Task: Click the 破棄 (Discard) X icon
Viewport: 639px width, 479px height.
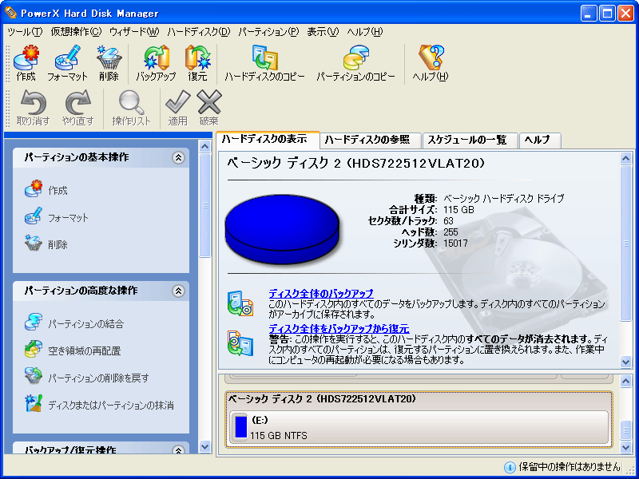Action: [209, 108]
